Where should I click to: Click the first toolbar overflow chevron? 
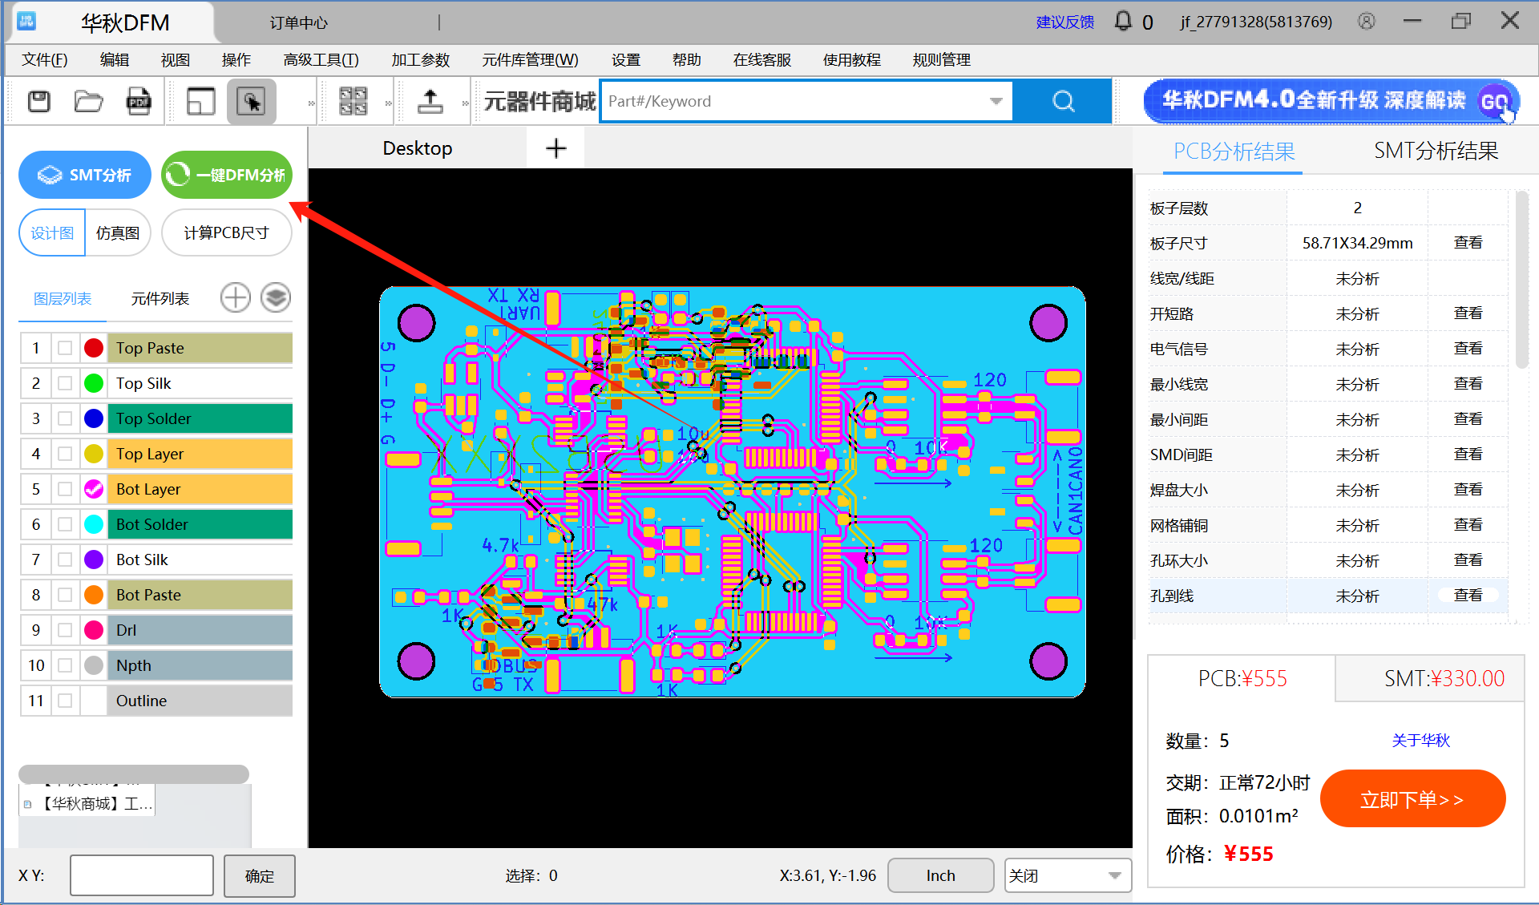click(x=311, y=103)
